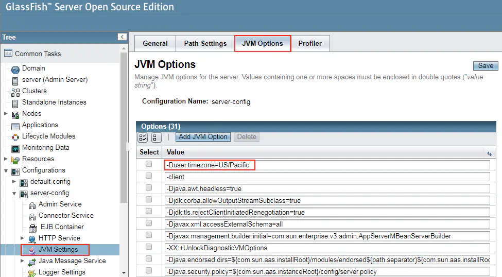
Task: Click the Java Message Service icon
Action: [x=32, y=262]
